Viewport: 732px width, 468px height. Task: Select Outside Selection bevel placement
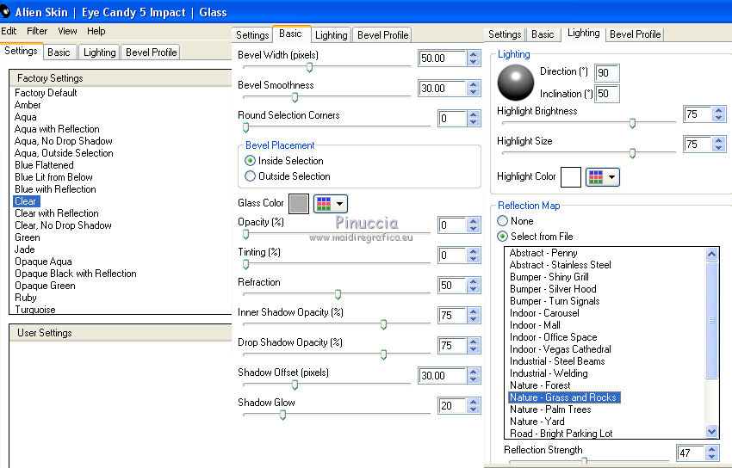[x=251, y=176]
